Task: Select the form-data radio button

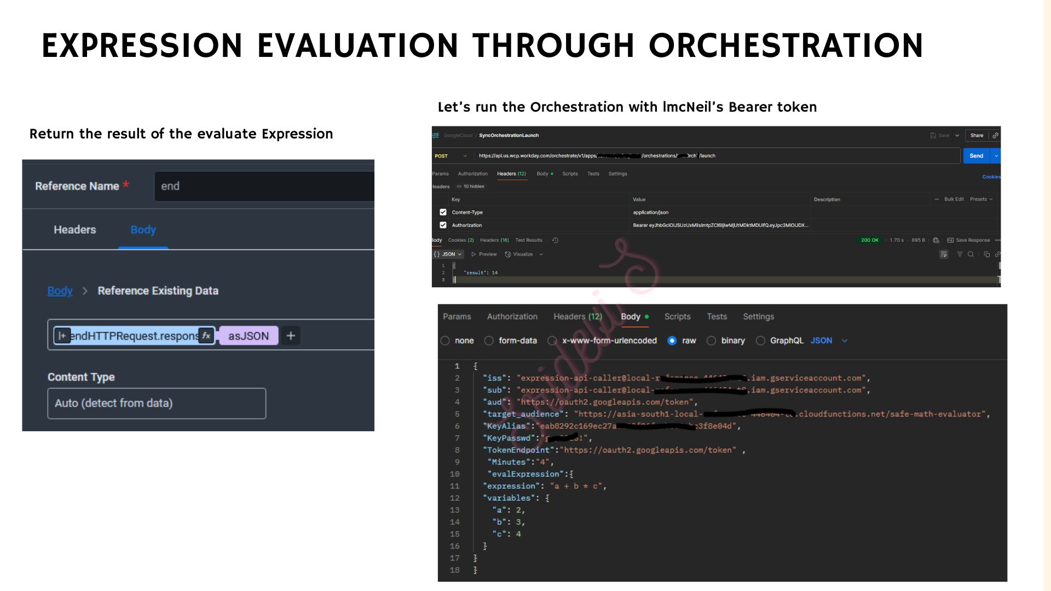Action: pyautogui.click(x=489, y=340)
